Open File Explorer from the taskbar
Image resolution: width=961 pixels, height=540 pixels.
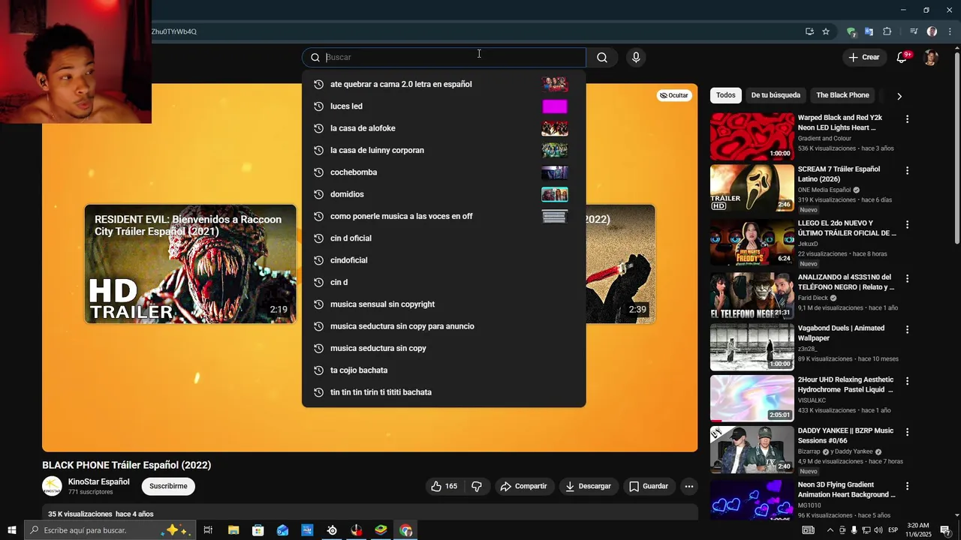(x=233, y=530)
